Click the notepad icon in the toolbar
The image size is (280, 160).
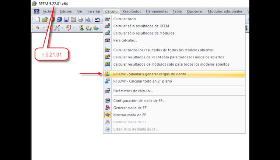click(x=73, y=19)
